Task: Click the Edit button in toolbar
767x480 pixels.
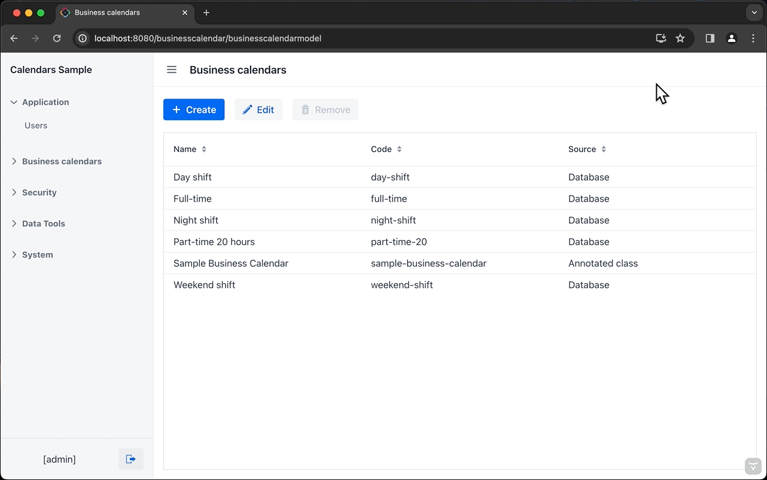Action: (x=258, y=110)
